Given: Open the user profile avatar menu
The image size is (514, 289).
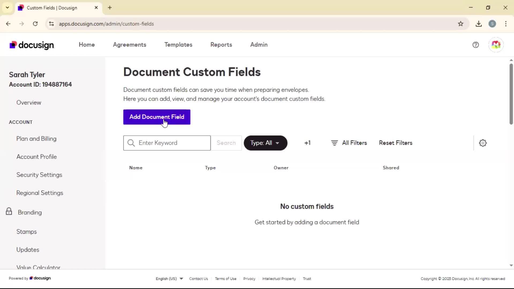Looking at the screenshot, I should pyautogui.click(x=496, y=45).
